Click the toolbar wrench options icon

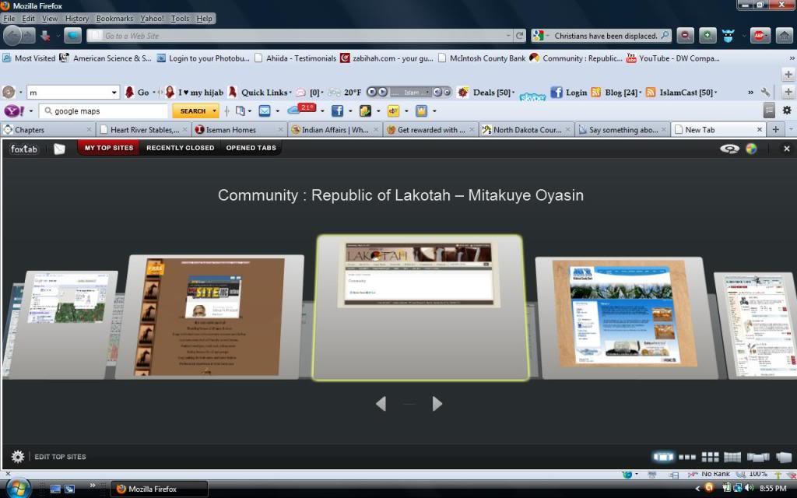pos(765,93)
